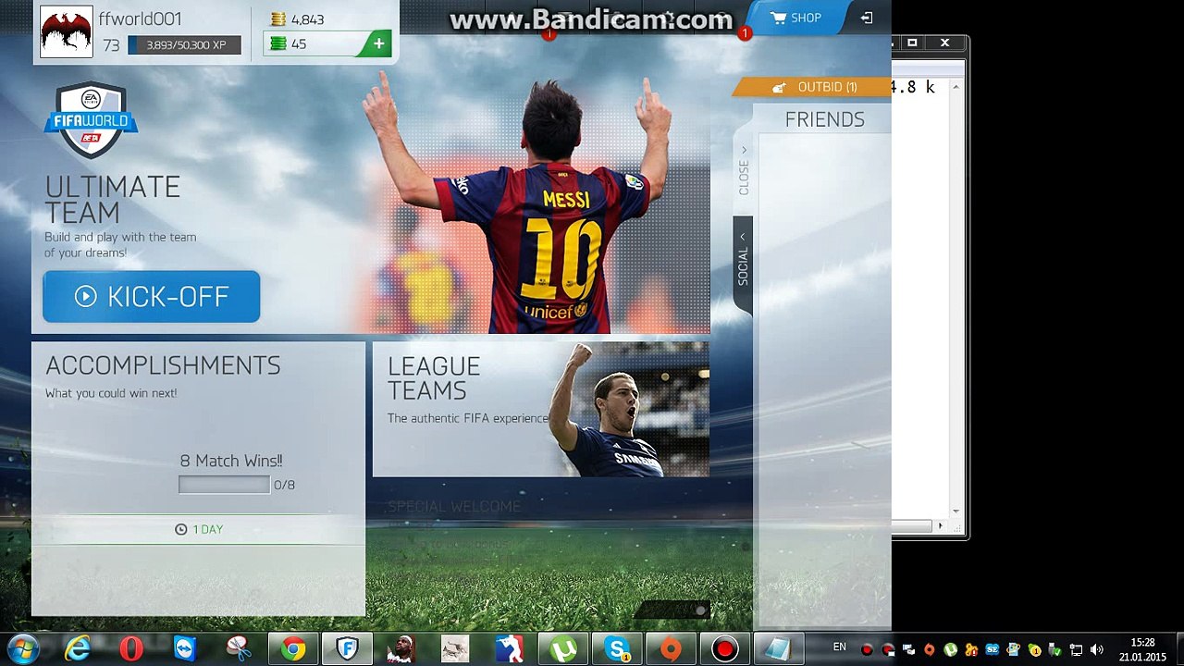Switch to the FIFA World shield taskbar icon
This screenshot has width=1184, height=666.
click(347, 649)
